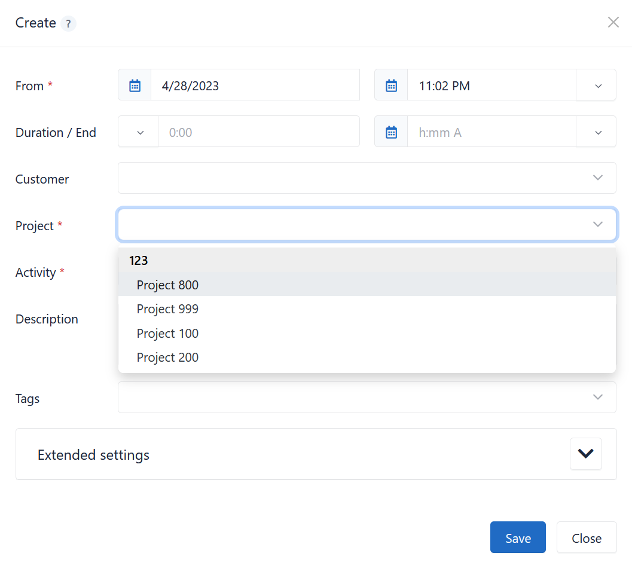
Task: Expand the End time dropdown chevron
Action: point(596,132)
